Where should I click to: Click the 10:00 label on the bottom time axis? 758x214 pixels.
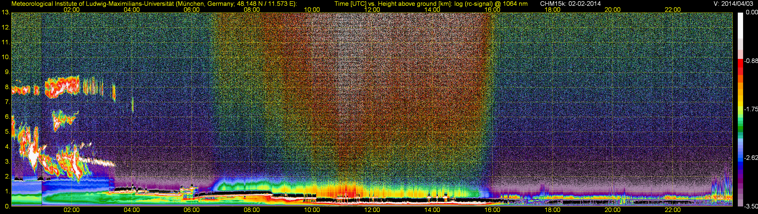click(x=312, y=210)
